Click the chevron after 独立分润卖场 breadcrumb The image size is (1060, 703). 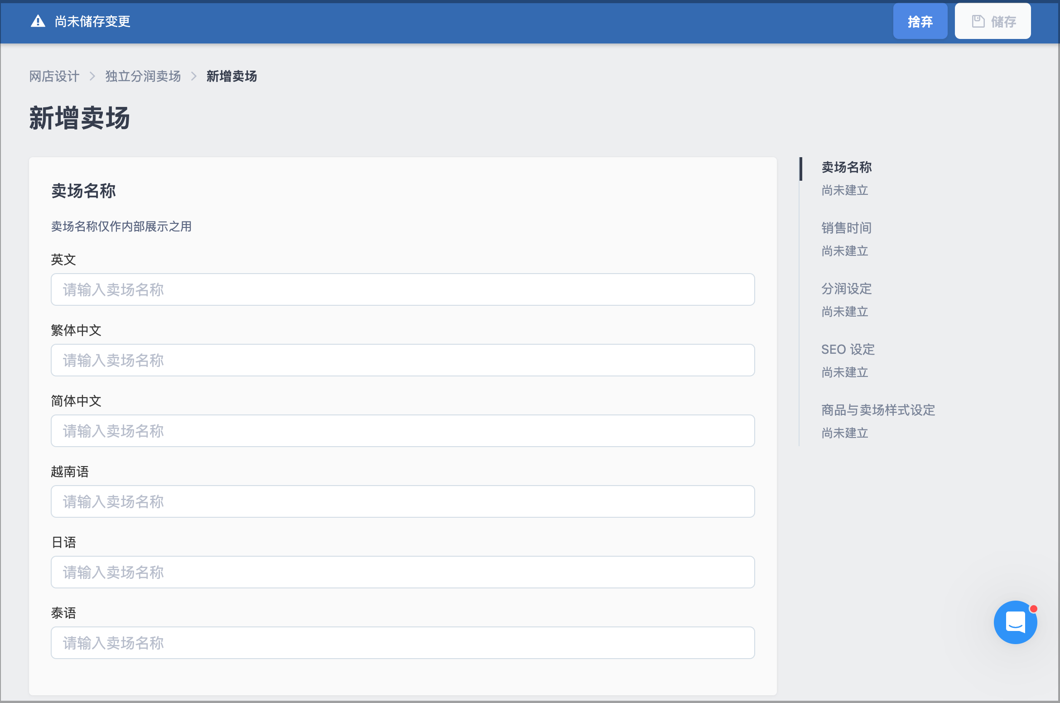click(x=194, y=76)
